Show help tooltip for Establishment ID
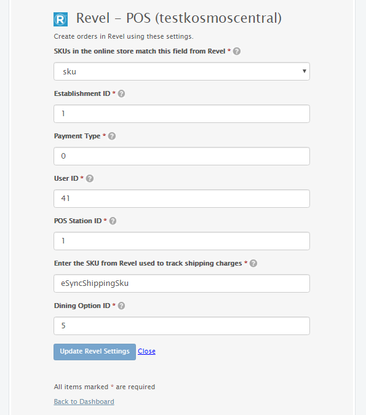 coord(121,93)
